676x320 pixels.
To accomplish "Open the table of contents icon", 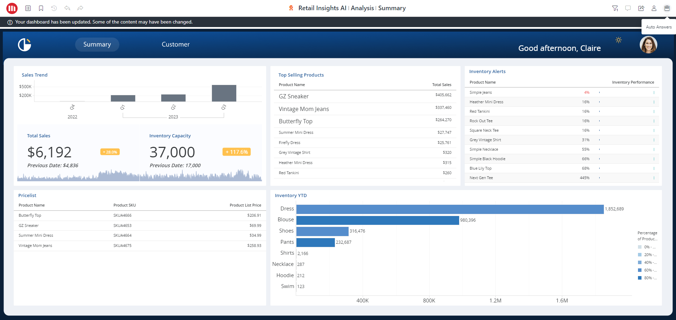I will [x=28, y=8].
